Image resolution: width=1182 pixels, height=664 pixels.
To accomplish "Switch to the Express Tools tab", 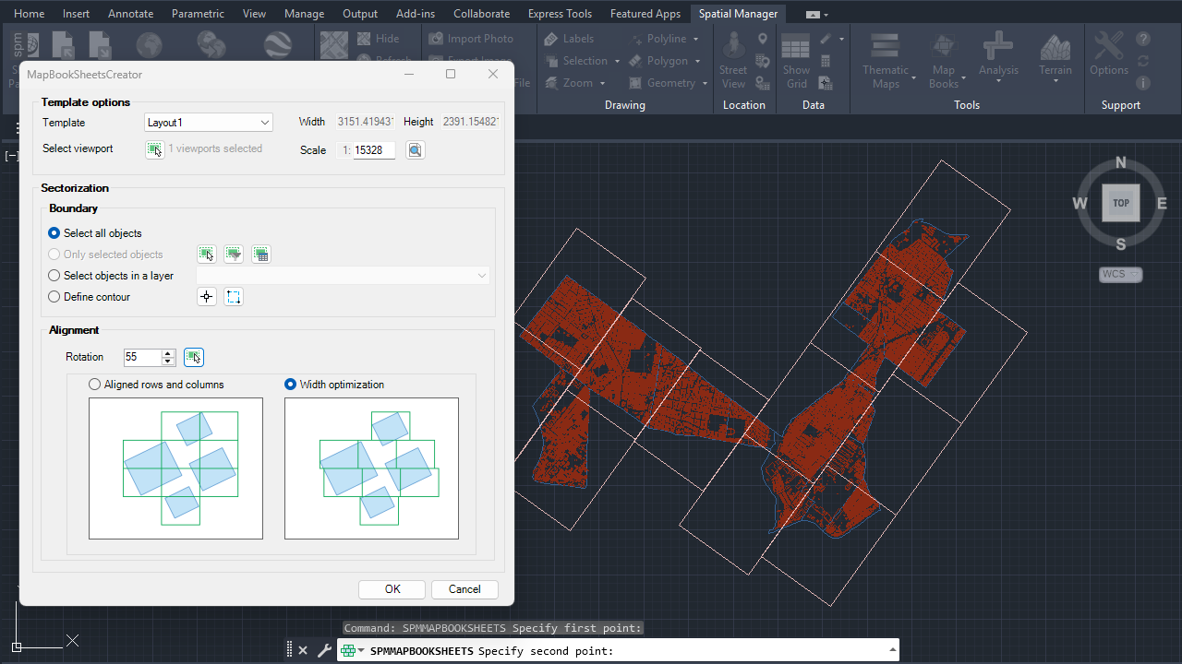I will (560, 14).
